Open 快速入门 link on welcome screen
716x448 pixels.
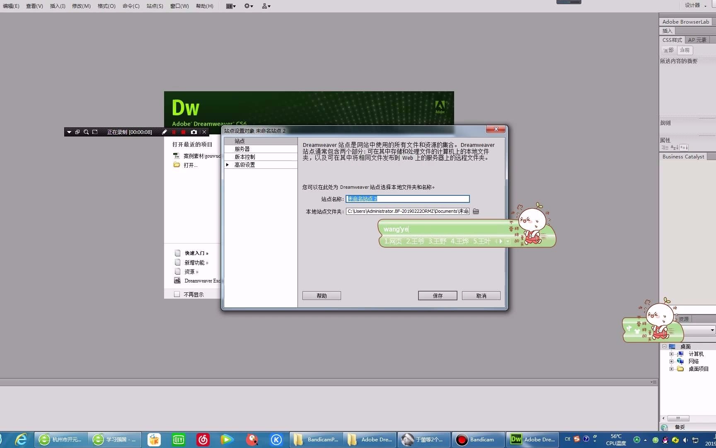(196, 253)
